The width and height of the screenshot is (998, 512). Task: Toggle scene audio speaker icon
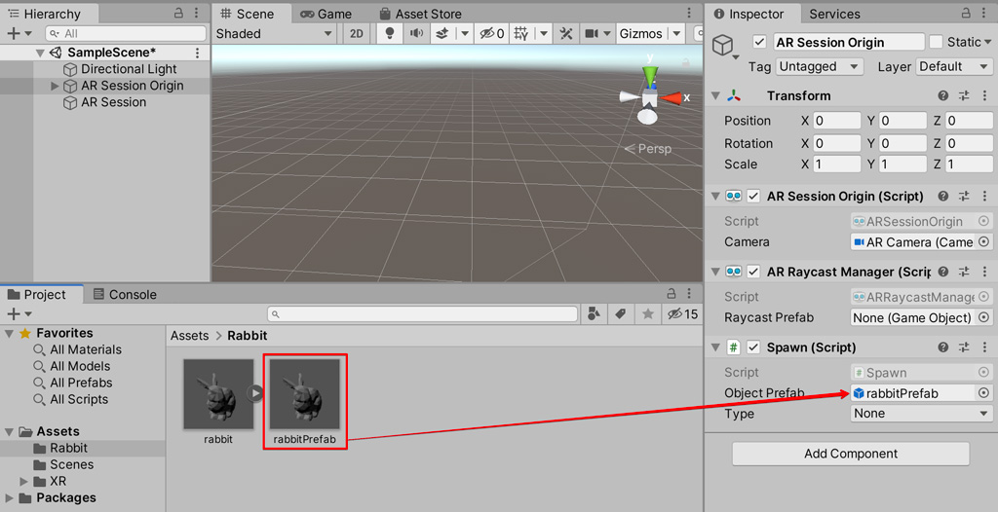416,34
